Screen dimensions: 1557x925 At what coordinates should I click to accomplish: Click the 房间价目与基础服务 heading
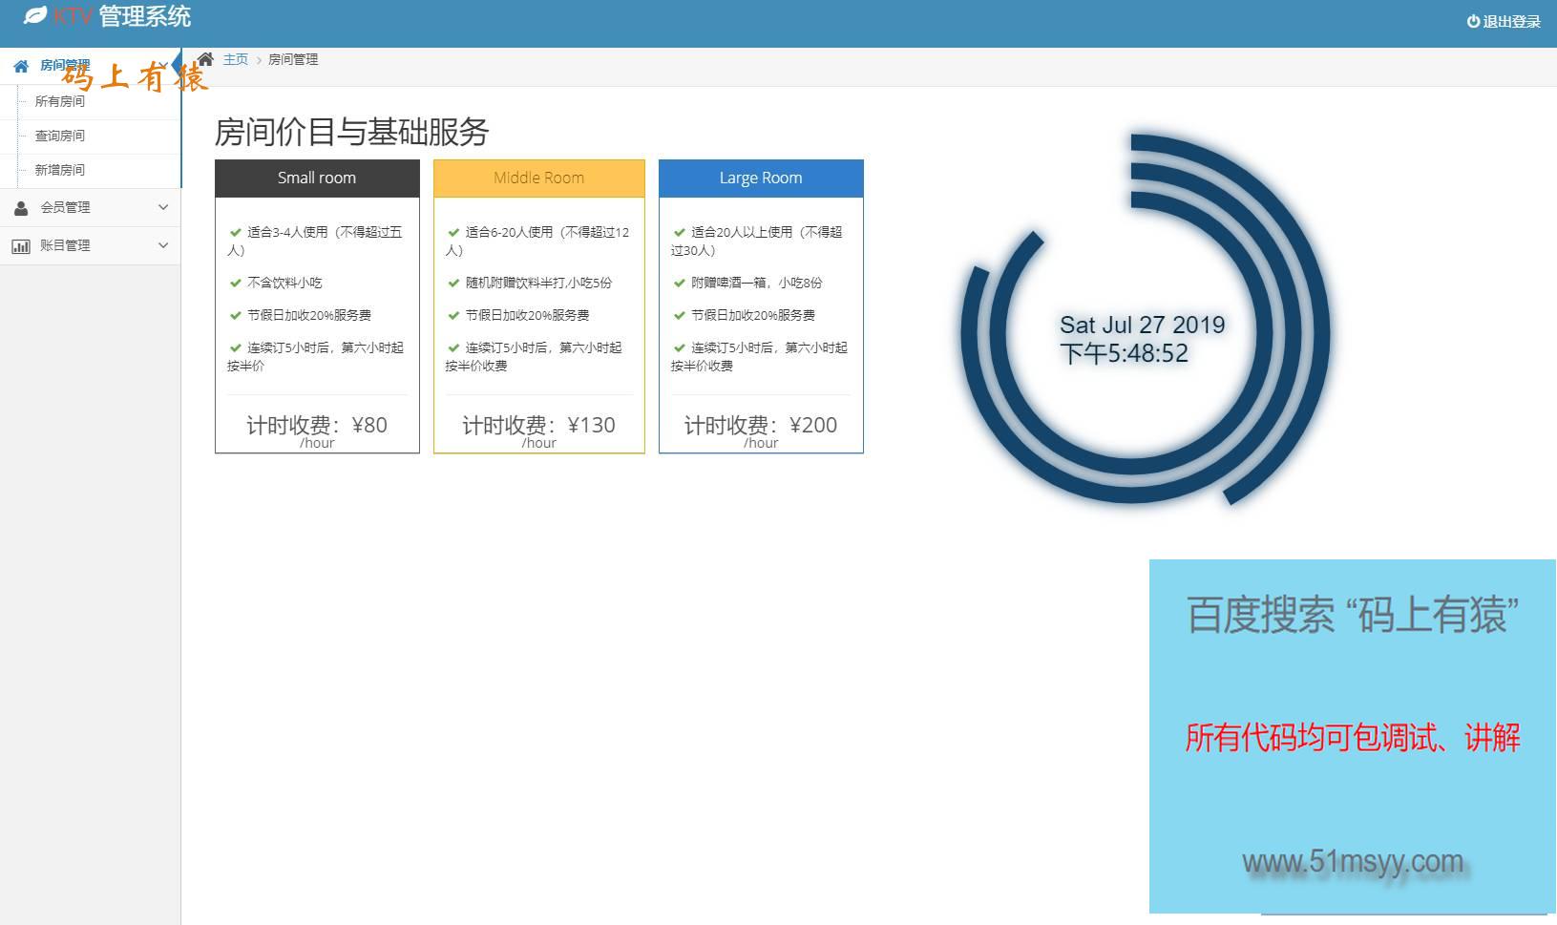tap(351, 132)
